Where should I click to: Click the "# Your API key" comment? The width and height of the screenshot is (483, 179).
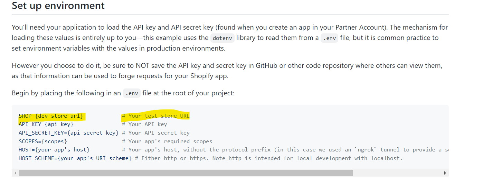pos(144,124)
